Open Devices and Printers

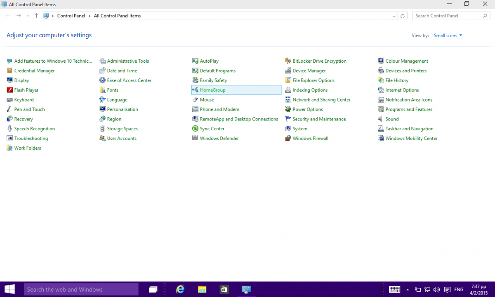tap(406, 71)
